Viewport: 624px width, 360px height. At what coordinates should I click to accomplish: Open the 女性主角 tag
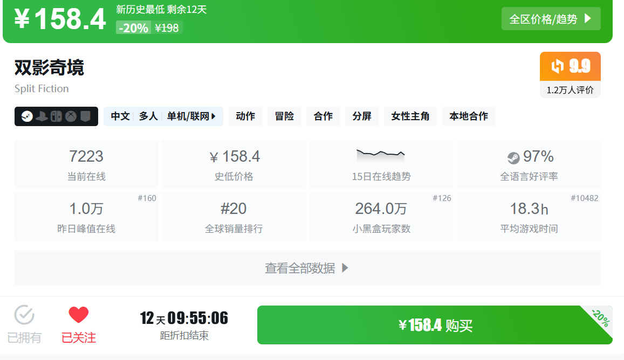410,116
